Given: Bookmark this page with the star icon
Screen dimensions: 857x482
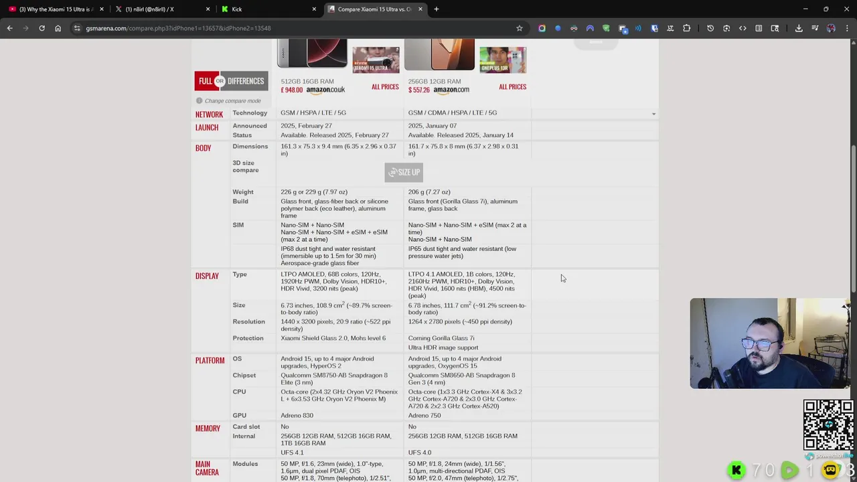Looking at the screenshot, I should tap(519, 28).
